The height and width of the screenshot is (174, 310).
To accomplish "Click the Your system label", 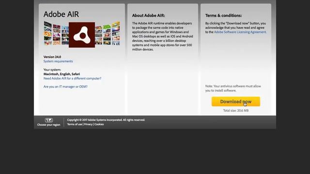I will tap(52, 70).
